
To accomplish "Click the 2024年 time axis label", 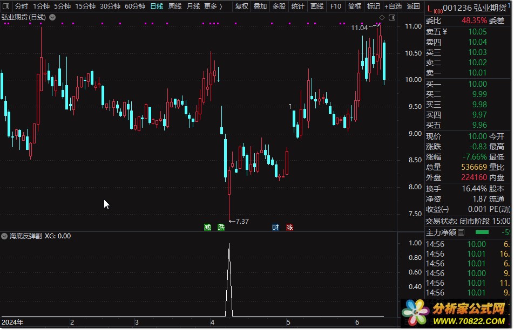I will click(12, 322).
